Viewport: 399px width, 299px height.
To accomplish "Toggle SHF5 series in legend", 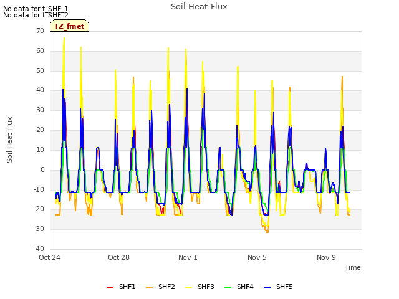I will (278, 287).
